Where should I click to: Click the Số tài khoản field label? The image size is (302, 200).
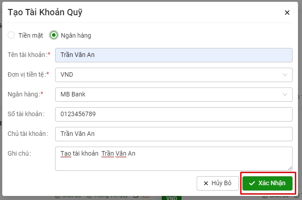pyautogui.click(x=26, y=114)
